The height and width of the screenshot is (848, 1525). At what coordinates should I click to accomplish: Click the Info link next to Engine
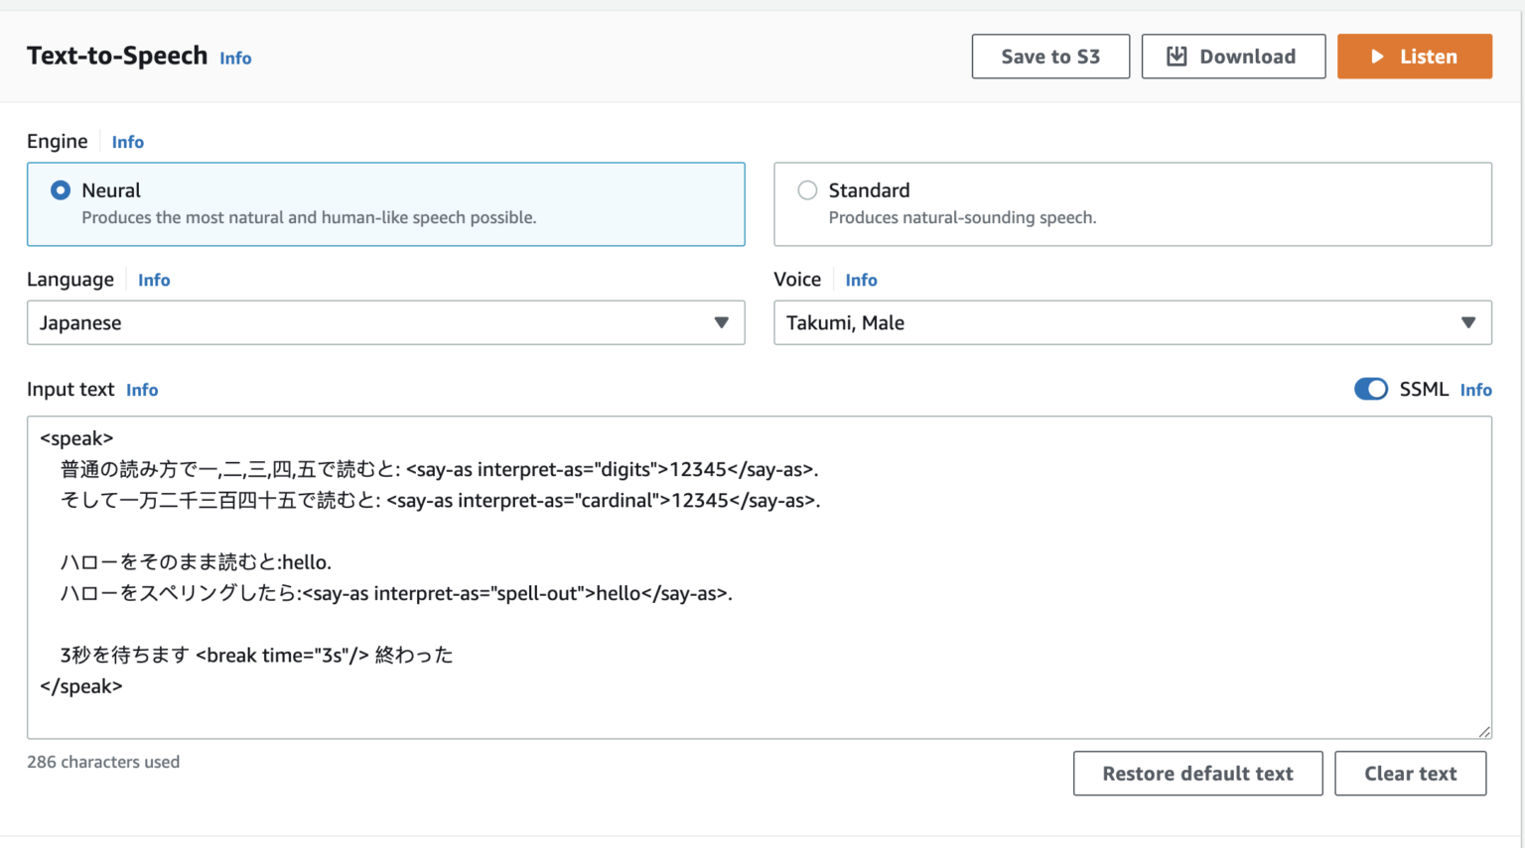pyautogui.click(x=127, y=141)
